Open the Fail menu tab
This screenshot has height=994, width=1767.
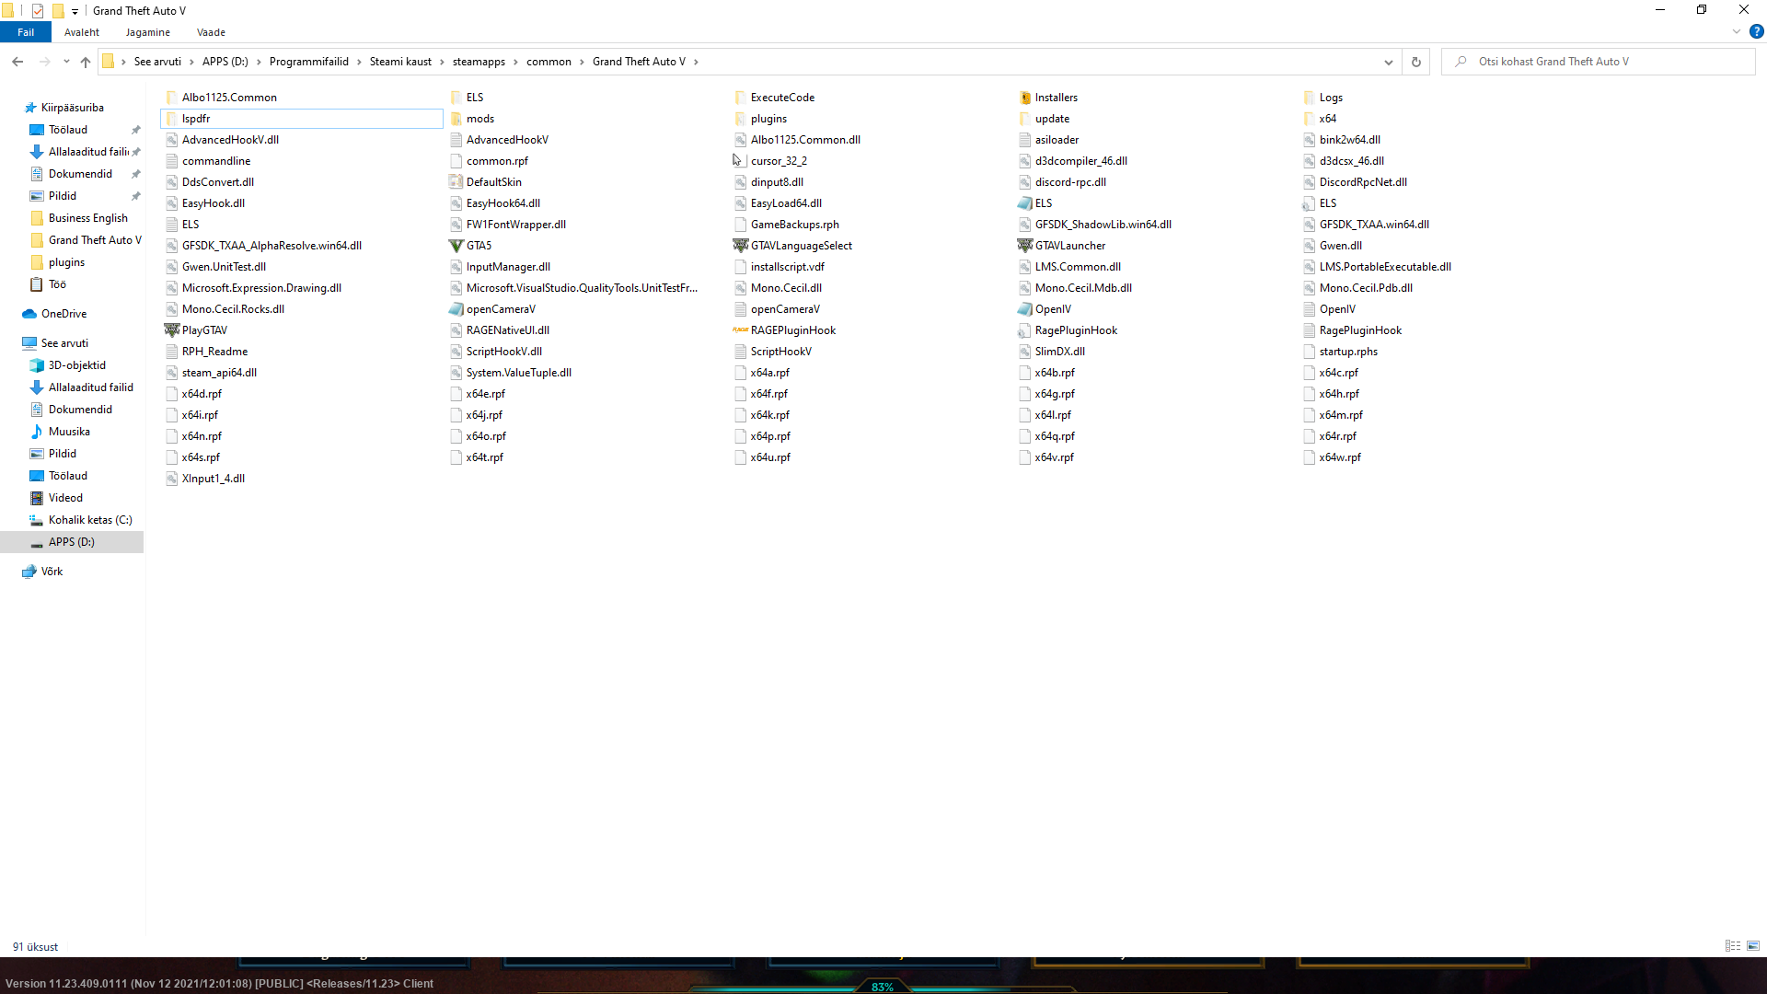[26, 32]
